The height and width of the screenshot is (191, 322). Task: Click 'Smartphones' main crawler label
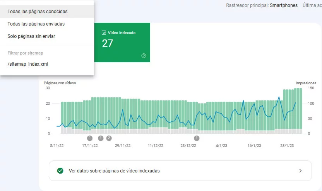(284, 5)
